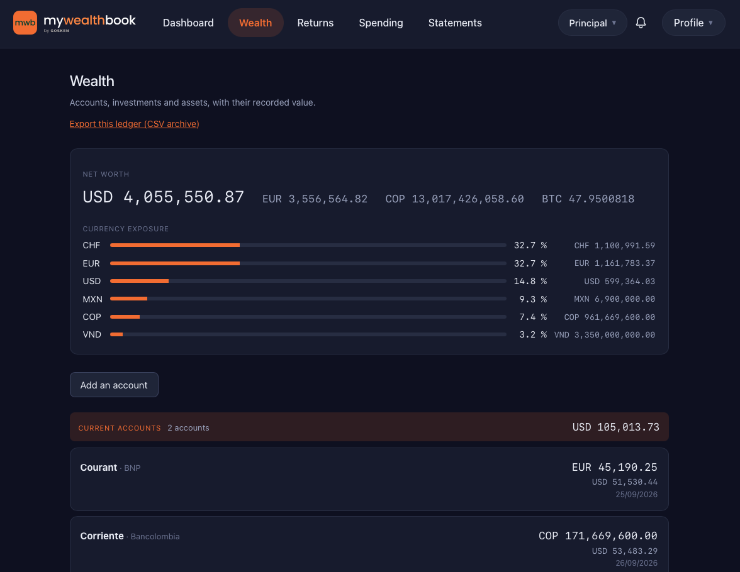Open the Corriente Bancolombia account card

tap(369, 544)
